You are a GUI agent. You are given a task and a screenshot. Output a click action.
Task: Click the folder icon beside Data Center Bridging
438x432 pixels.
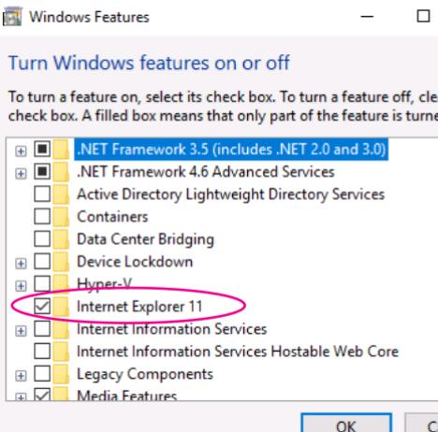pyautogui.click(x=61, y=239)
